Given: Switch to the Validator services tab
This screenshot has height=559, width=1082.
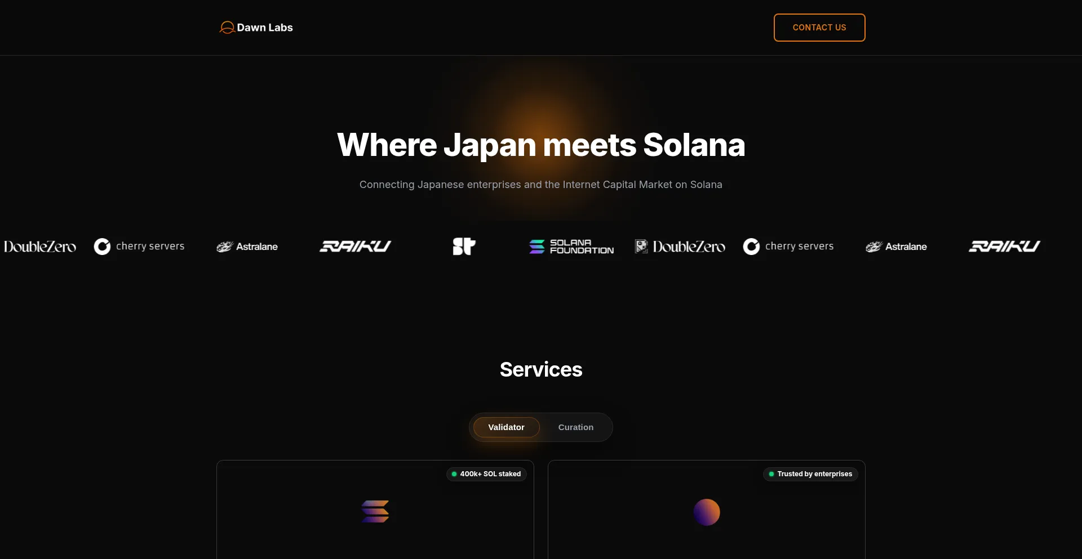Looking at the screenshot, I should click(506, 427).
